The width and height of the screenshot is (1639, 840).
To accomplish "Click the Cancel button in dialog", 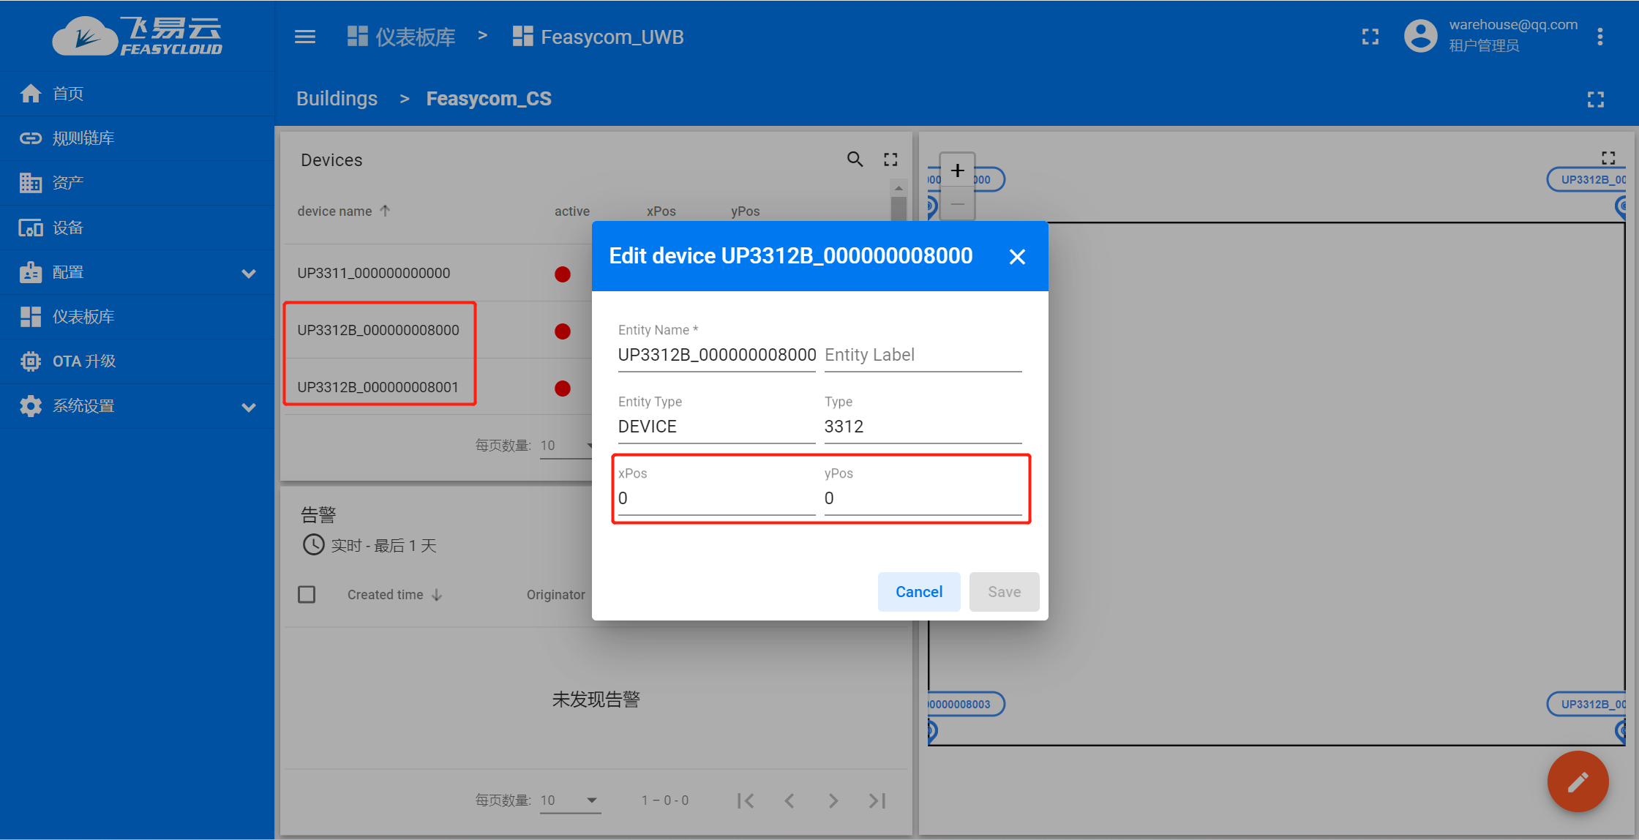I will click(x=919, y=592).
